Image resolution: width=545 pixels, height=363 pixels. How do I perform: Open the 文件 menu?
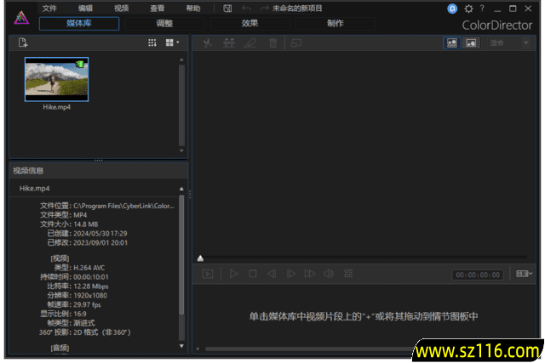49,8
